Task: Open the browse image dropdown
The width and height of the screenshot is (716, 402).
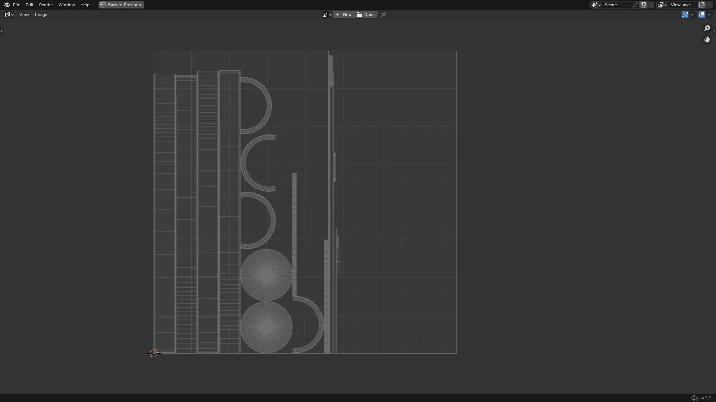Action: pyautogui.click(x=327, y=15)
